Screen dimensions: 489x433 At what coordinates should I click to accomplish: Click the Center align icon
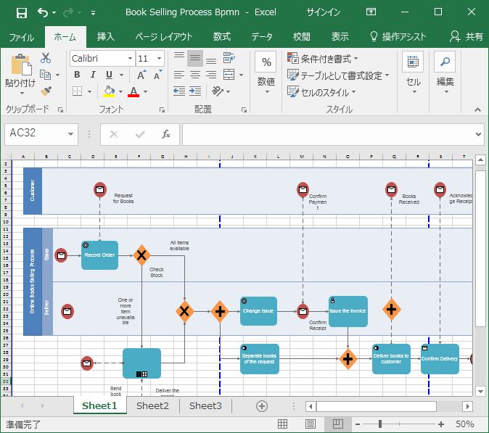click(x=195, y=75)
